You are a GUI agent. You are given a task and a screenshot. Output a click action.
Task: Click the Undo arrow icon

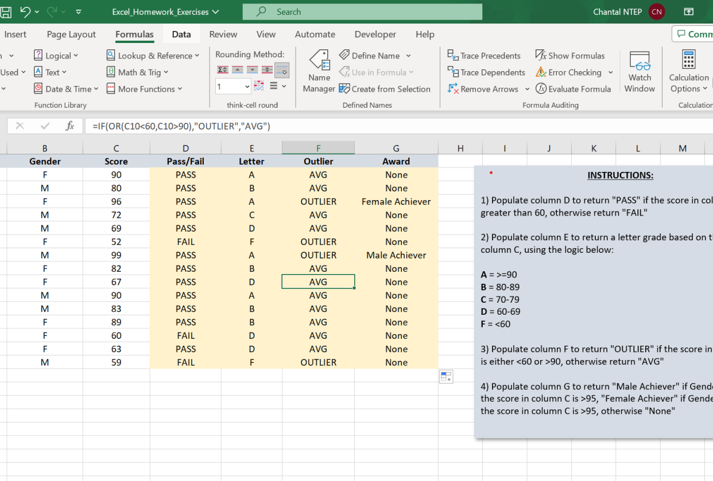pyautogui.click(x=25, y=11)
